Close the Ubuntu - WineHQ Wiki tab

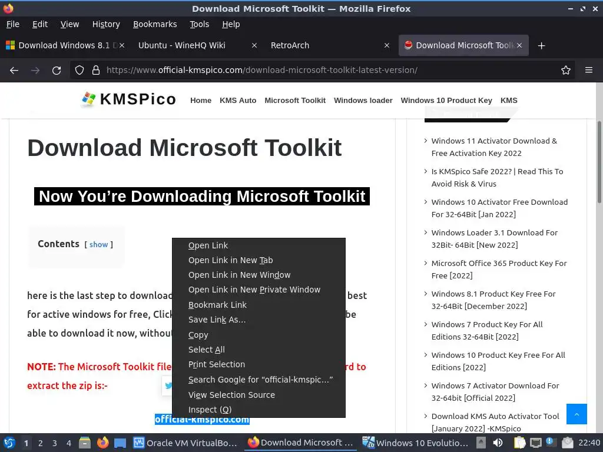click(254, 45)
